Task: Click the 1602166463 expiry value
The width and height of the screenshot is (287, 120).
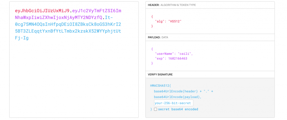Action: [x=176, y=58]
